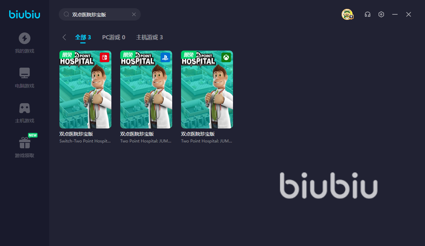Open the PC games monitor icon

[25, 73]
